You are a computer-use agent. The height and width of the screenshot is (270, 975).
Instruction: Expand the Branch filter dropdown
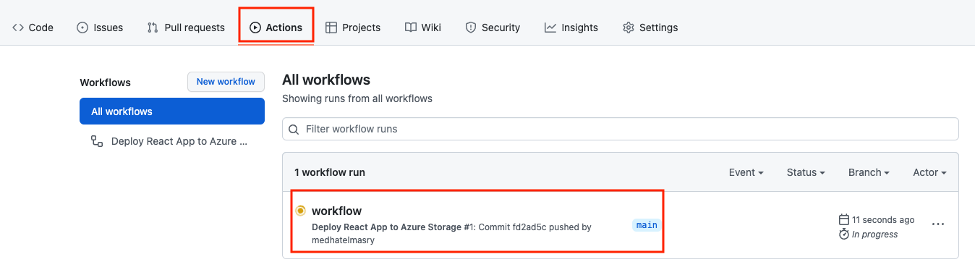click(869, 172)
